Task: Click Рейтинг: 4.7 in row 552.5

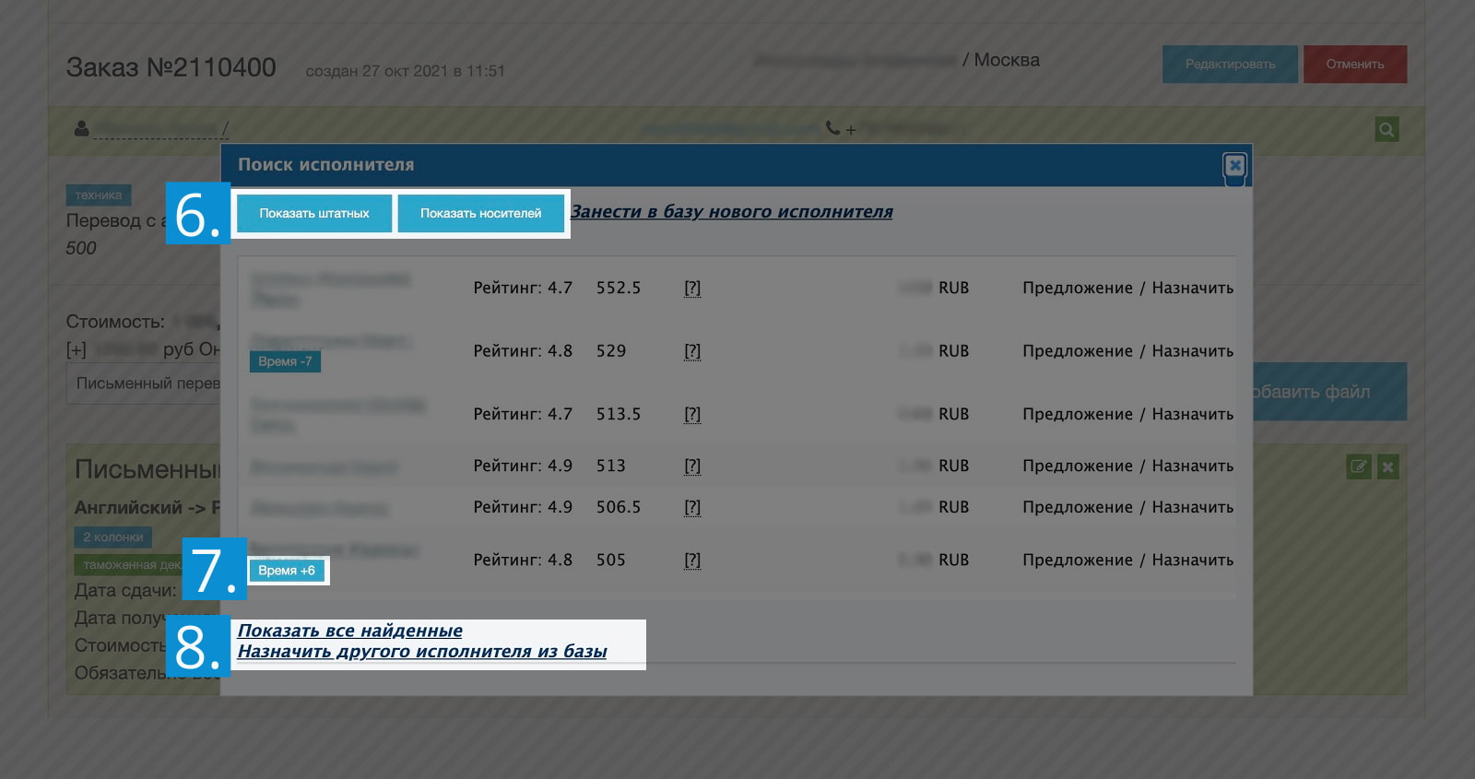Action: click(x=523, y=288)
